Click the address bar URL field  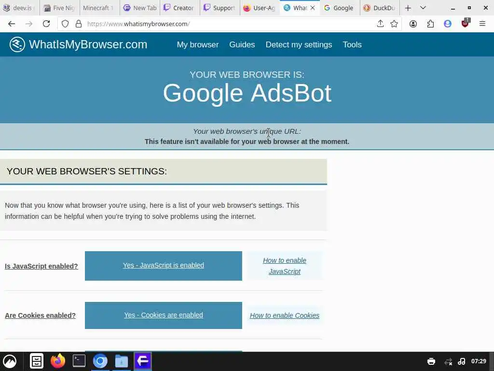pos(230,24)
